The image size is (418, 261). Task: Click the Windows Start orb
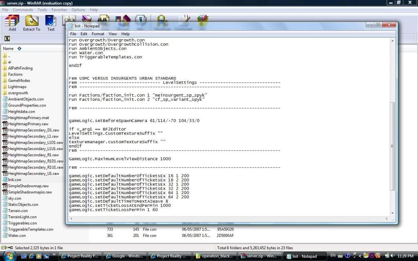coord(9,256)
